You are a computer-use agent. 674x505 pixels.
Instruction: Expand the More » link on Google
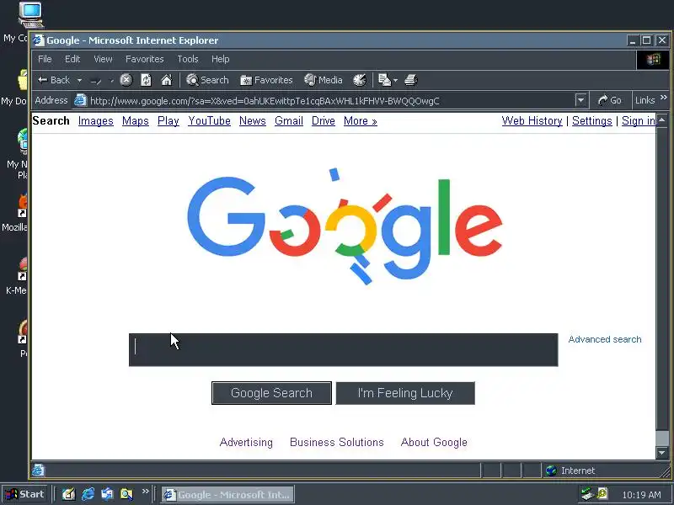tap(361, 120)
